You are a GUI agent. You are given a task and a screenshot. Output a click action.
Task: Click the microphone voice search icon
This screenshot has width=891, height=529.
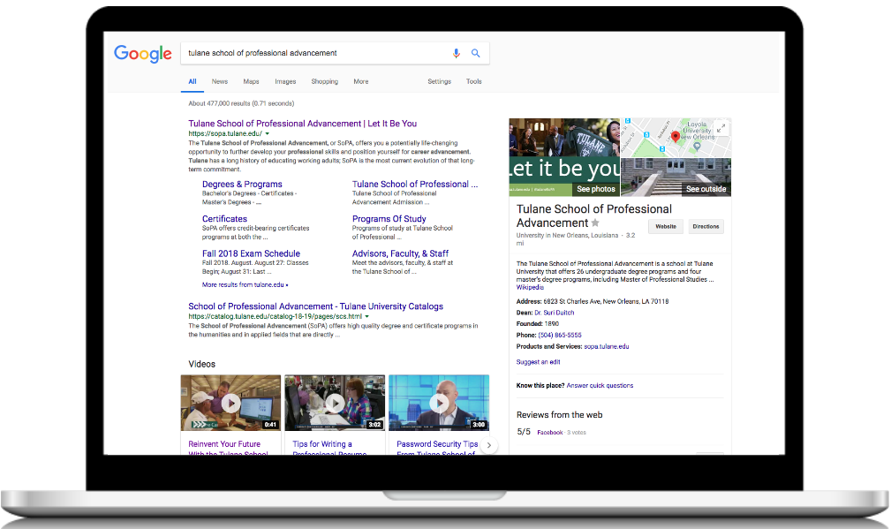[457, 53]
